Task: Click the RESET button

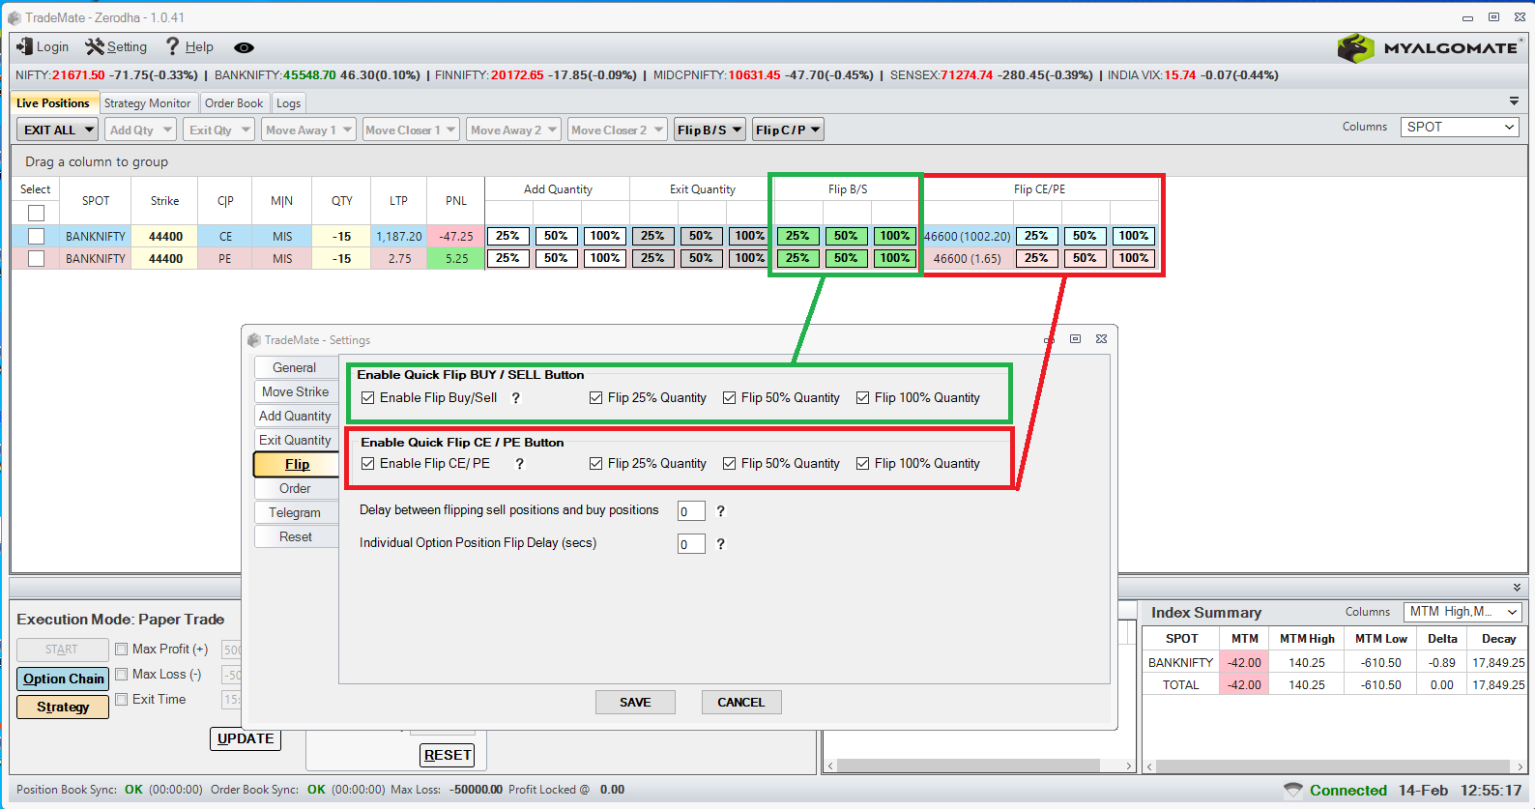Action: [x=448, y=756]
